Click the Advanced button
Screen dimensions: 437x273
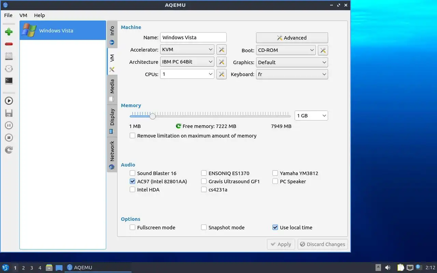292,38
